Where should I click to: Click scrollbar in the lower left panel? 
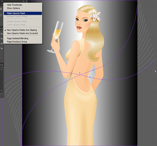pyautogui.click(x=2, y=79)
